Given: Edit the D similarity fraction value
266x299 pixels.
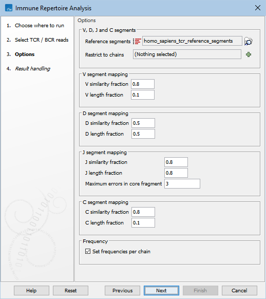Looking at the screenshot, I should coord(143,123).
